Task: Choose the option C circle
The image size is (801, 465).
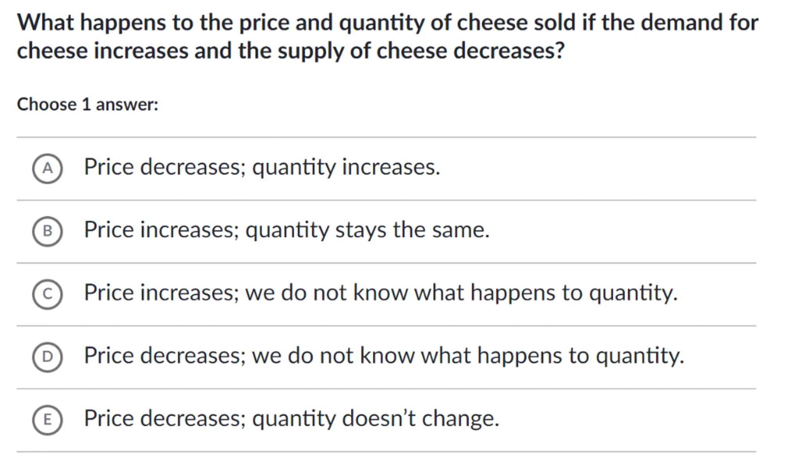Action: tap(47, 294)
